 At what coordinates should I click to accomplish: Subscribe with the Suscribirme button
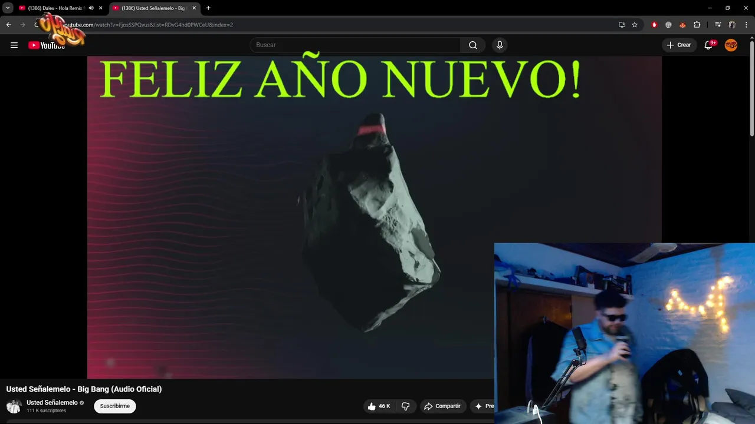point(114,406)
